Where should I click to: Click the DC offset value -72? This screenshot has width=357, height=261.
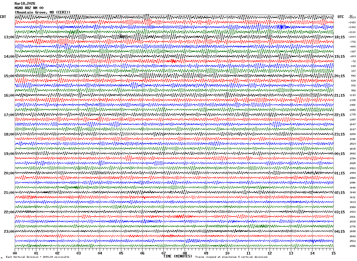pyautogui.click(x=353, y=61)
